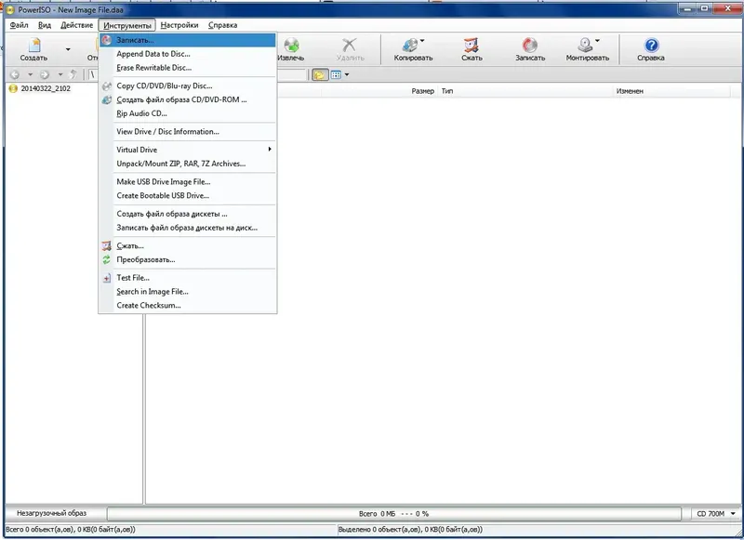Choose Записать файл образа дискеты на диск...
This screenshot has height=540, width=744.
(188, 228)
